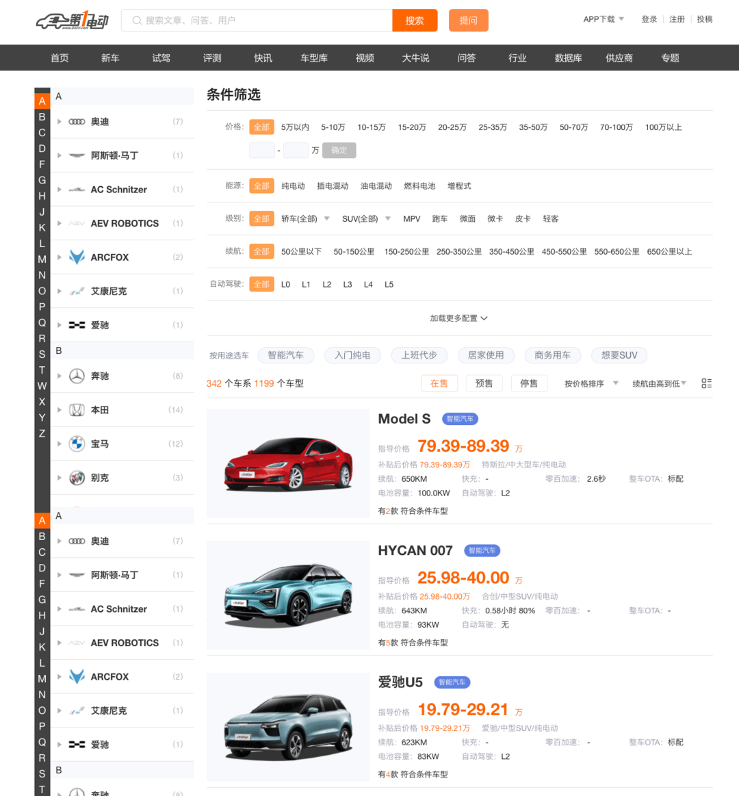Click the maximum price input box
The height and width of the screenshot is (796, 739).
(296, 151)
